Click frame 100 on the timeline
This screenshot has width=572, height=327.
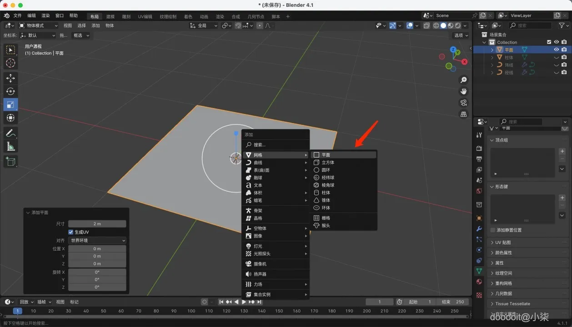click(x=191, y=311)
